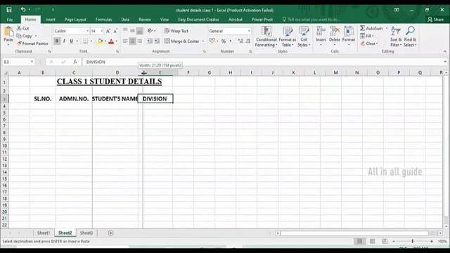Open the font size dropdown showing 14

coord(101,31)
